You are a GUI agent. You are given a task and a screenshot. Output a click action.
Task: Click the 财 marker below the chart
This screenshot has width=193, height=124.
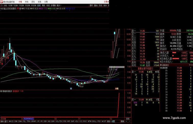[71, 89]
